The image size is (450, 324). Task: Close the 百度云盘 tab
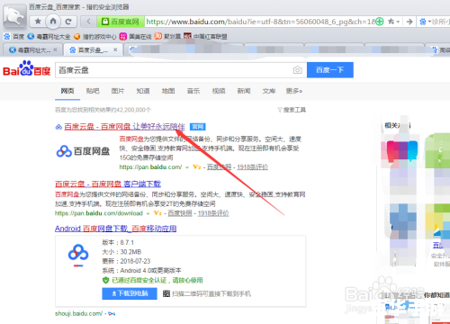tap(115, 49)
